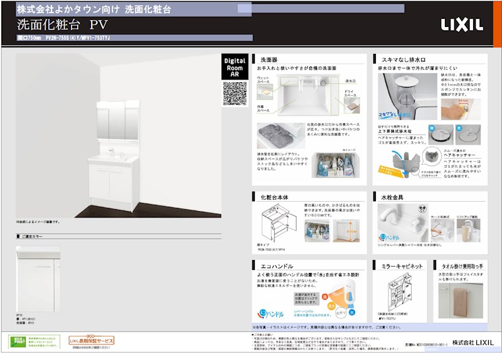Click the LIXIL logo in the header
The height and width of the screenshot is (354, 502).
tap(462, 24)
